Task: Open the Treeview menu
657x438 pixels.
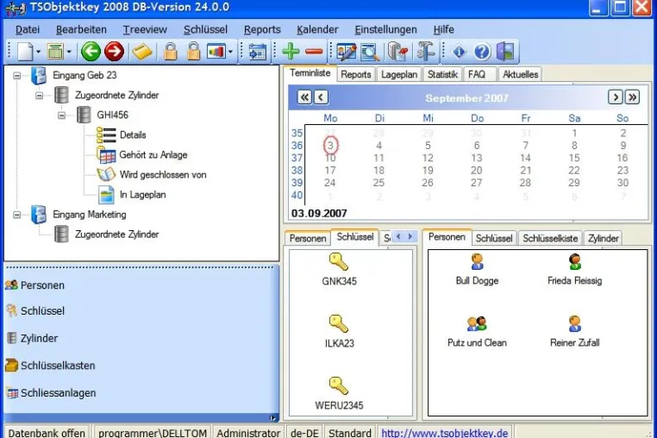Action: (x=145, y=29)
